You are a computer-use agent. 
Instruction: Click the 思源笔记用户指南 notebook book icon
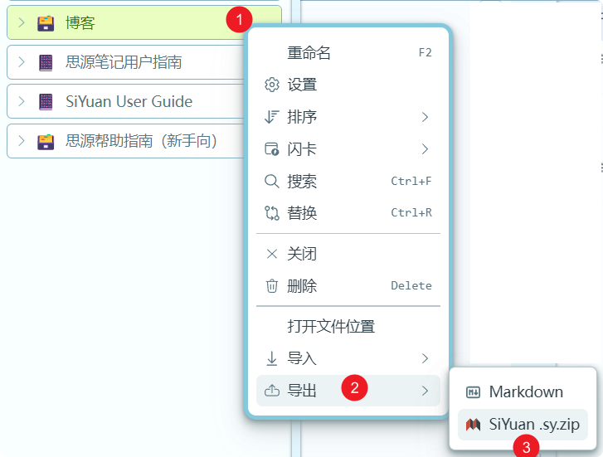(x=46, y=62)
